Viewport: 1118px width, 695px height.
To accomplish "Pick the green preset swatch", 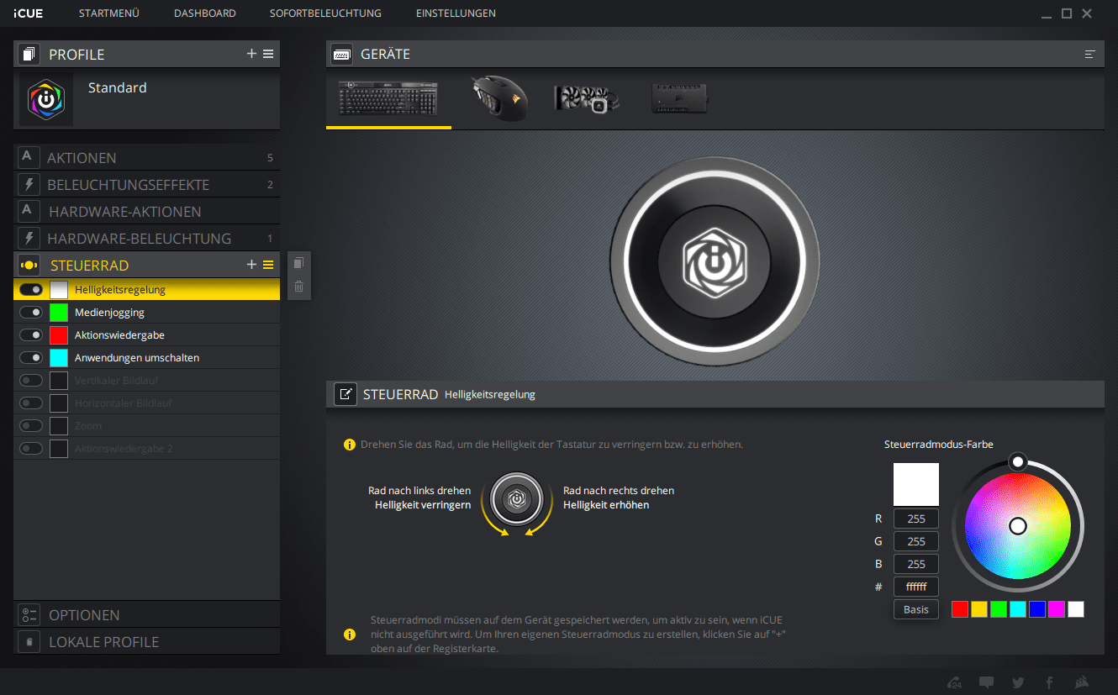I will point(999,609).
